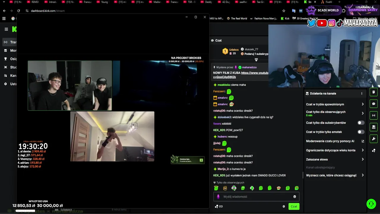Click the three-person webcam preview thumbnail
Screen dimensions: 380x214
pyautogui.click(x=70, y=86)
